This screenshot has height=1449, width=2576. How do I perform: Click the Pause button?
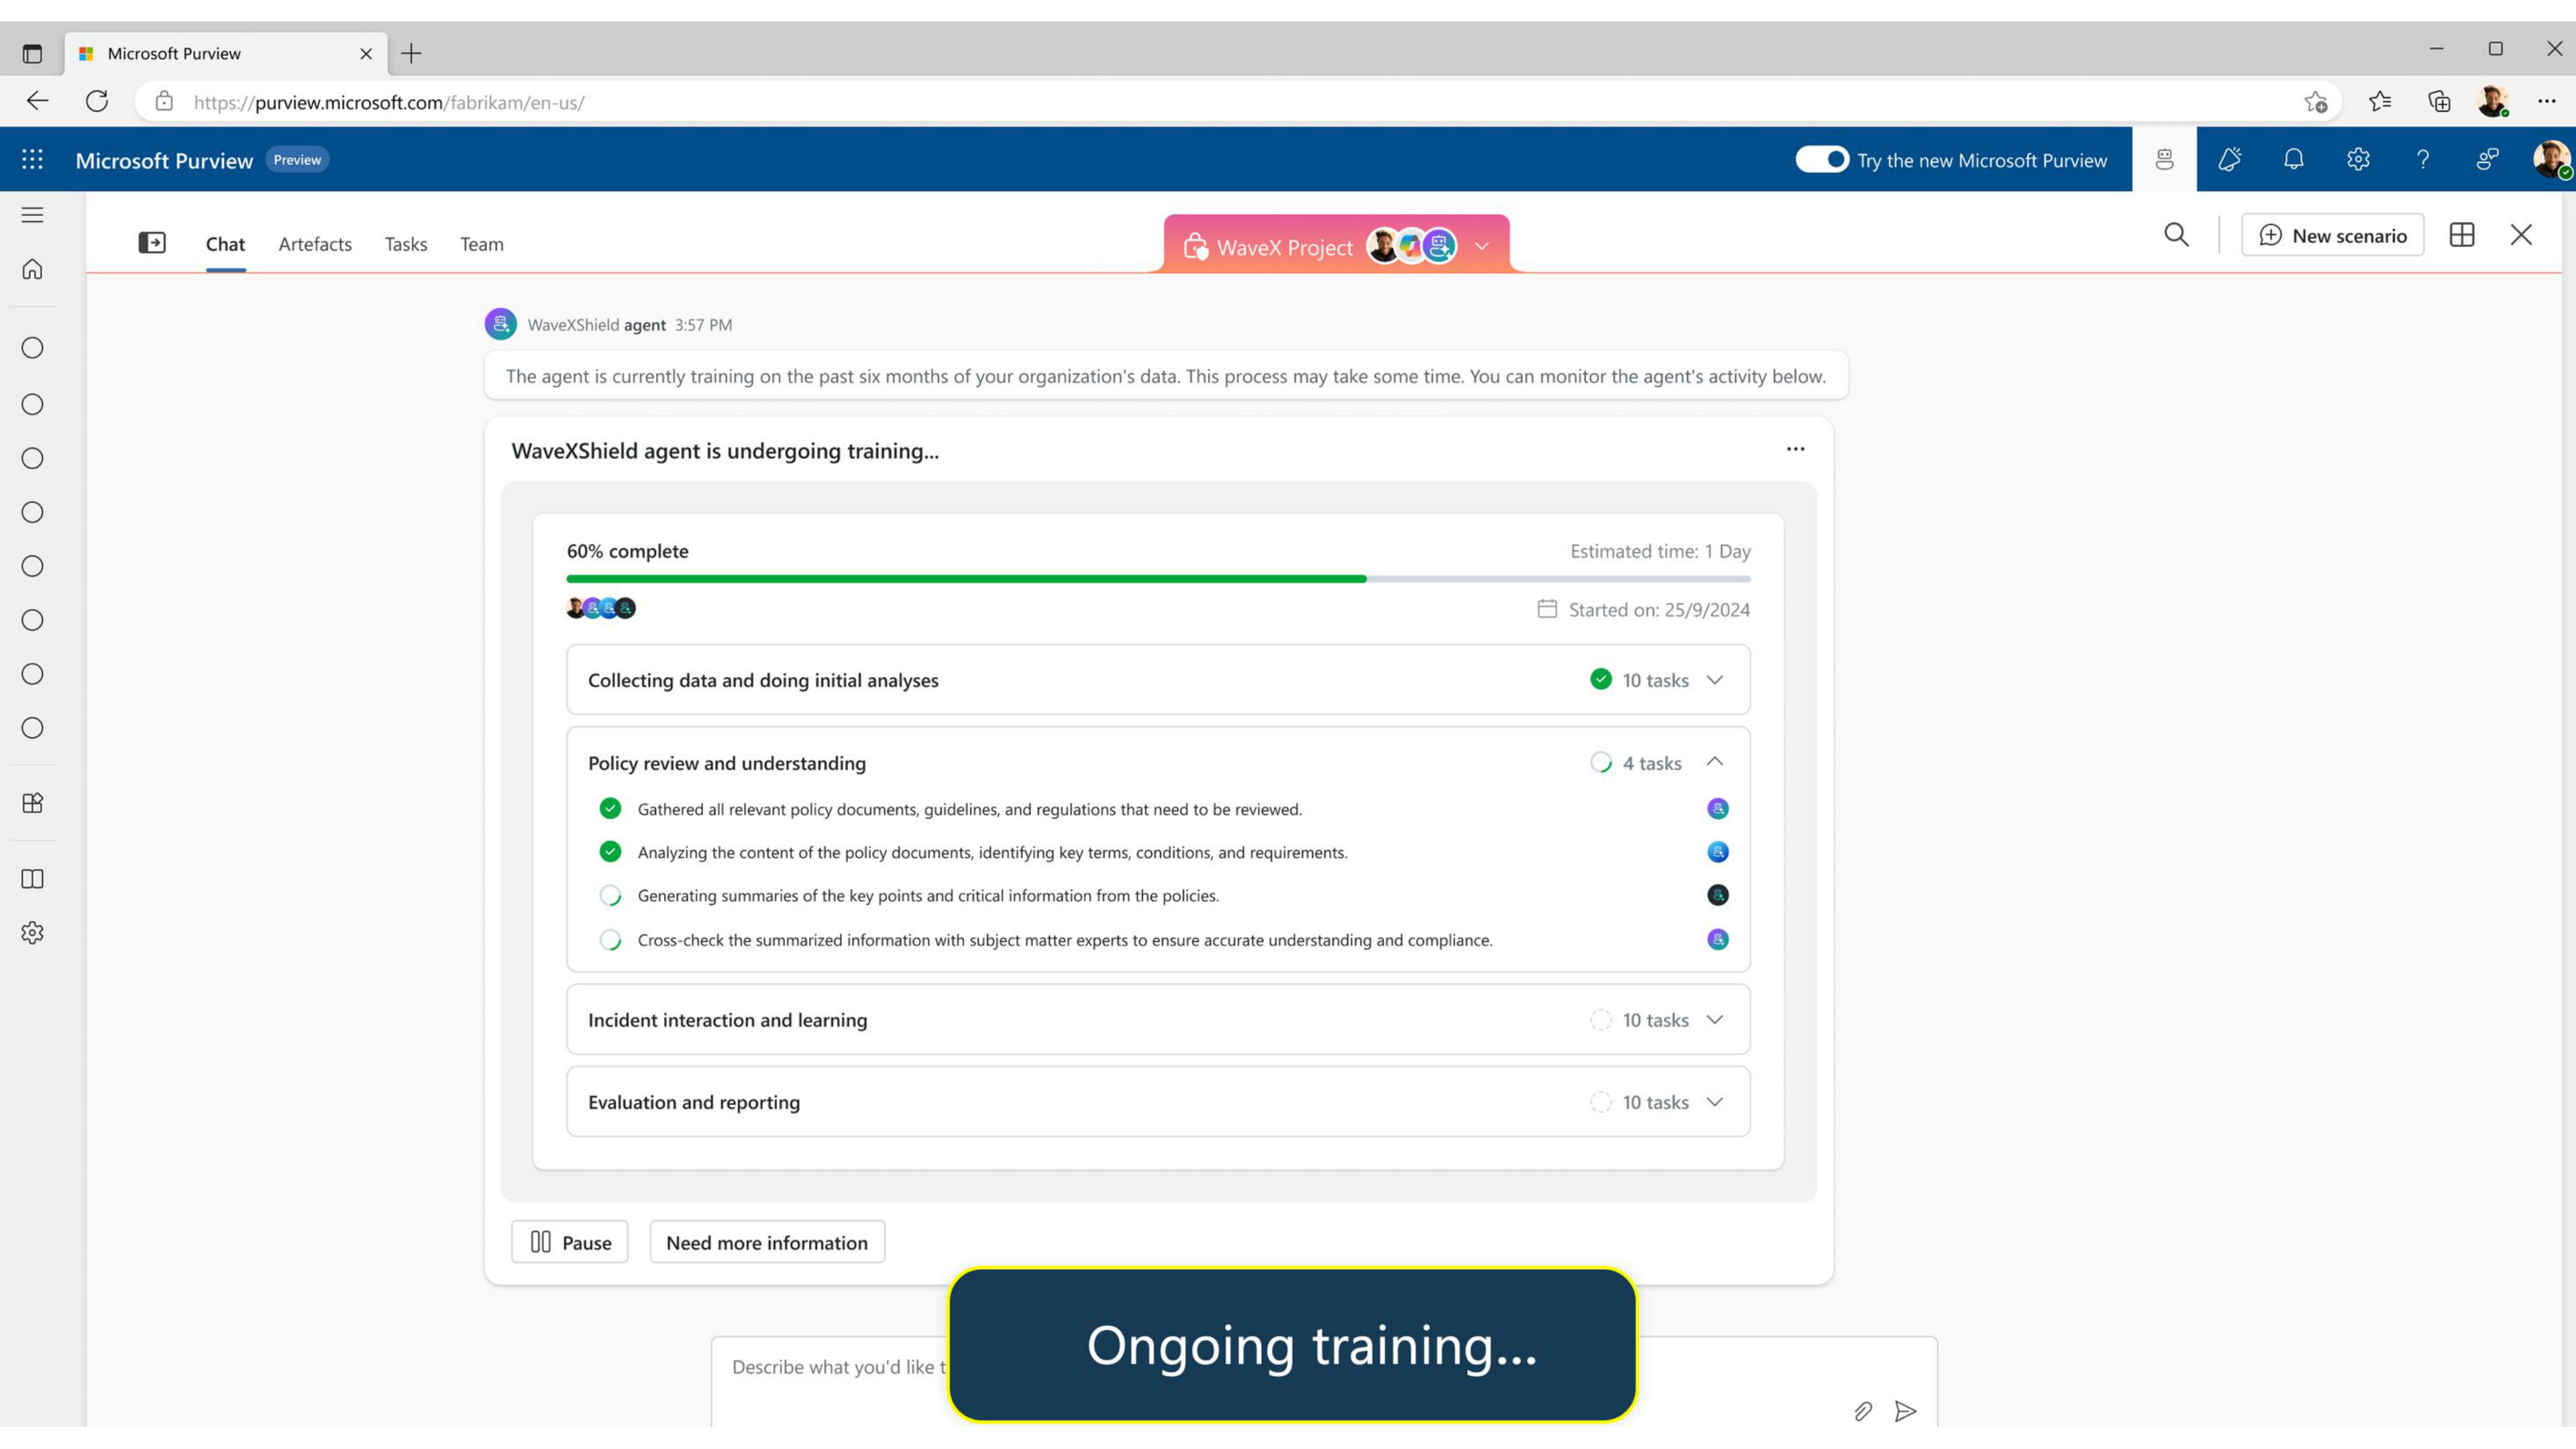coord(570,1242)
